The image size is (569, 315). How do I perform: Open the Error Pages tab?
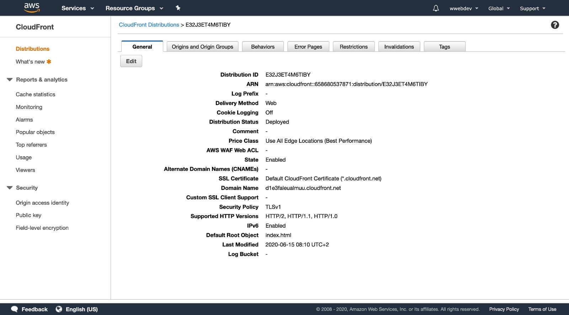(308, 47)
